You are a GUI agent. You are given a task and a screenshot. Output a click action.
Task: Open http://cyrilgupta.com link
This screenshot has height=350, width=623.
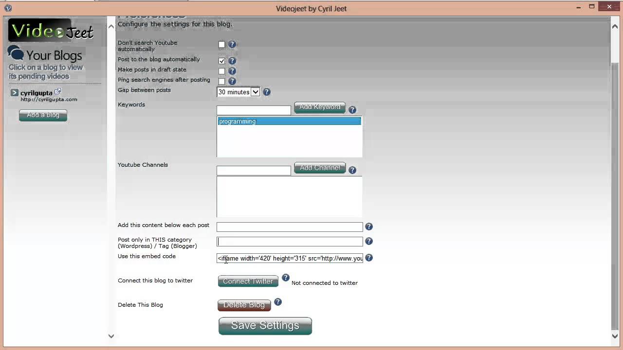pos(49,99)
